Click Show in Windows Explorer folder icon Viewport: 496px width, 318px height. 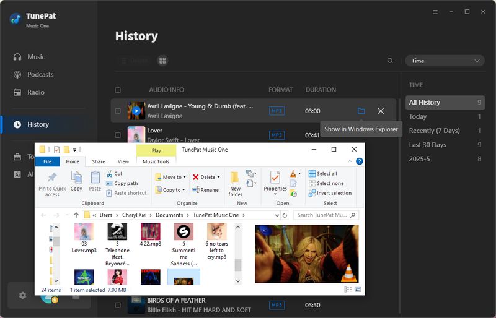[x=361, y=111]
